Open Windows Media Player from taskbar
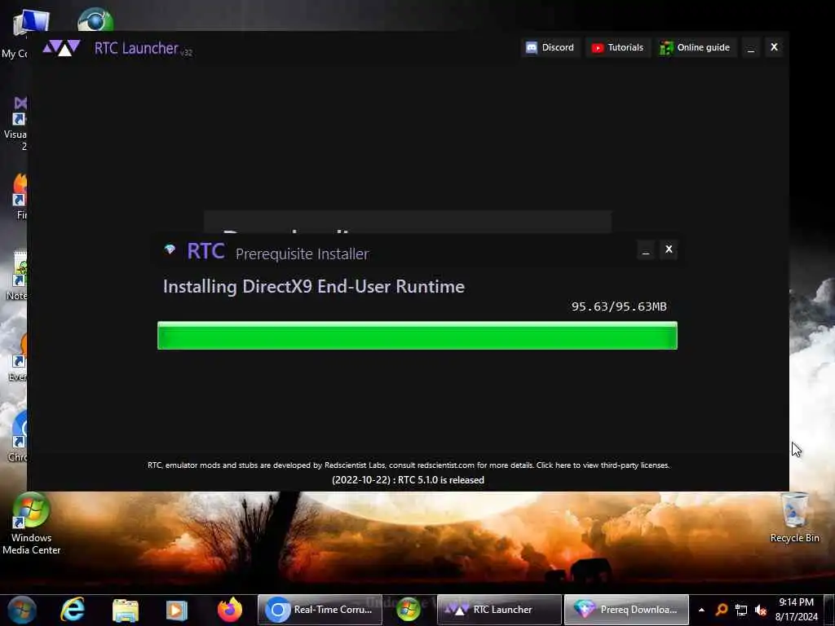 (177, 610)
